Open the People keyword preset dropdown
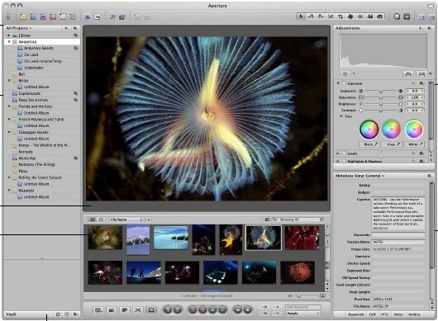 click(x=303, y=314)
